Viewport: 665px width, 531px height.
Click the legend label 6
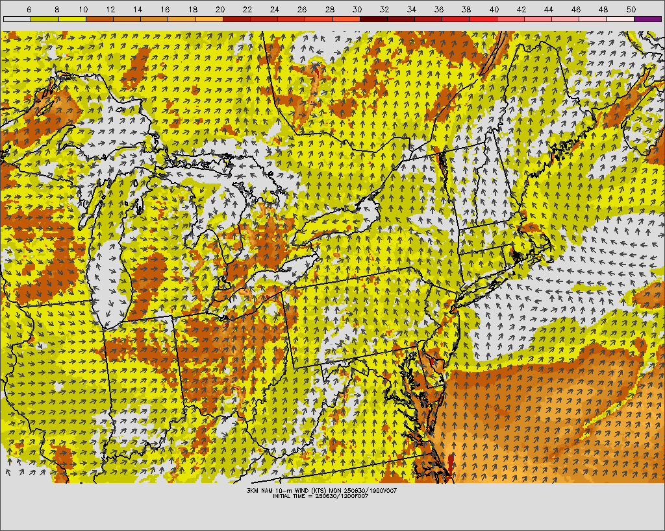(x=29, y=9)
